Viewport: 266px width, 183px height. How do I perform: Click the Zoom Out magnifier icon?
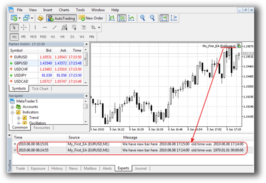pyautogui.click(x=152, y=18)
